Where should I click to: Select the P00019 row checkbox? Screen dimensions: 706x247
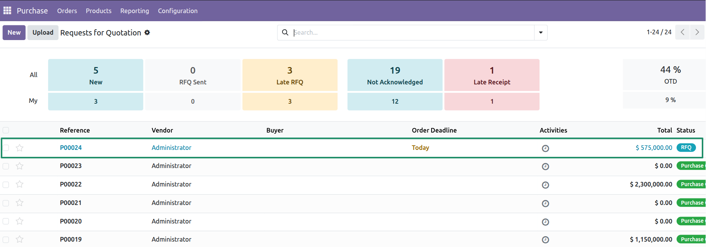point(6,240)
